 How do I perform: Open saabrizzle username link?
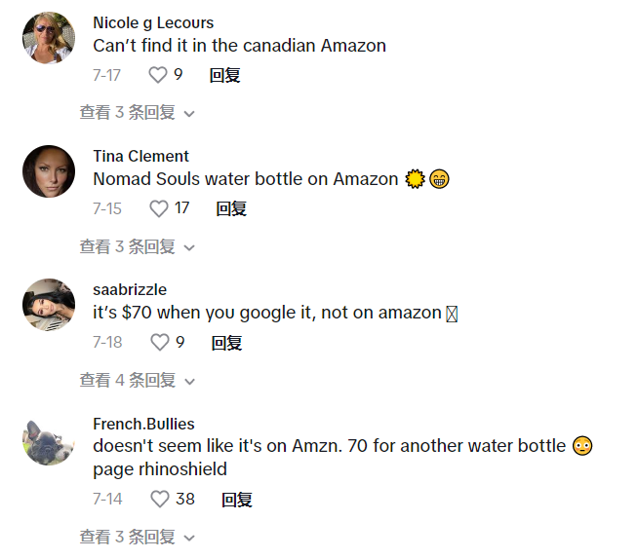pyautogui.click(x=130, y=289)
